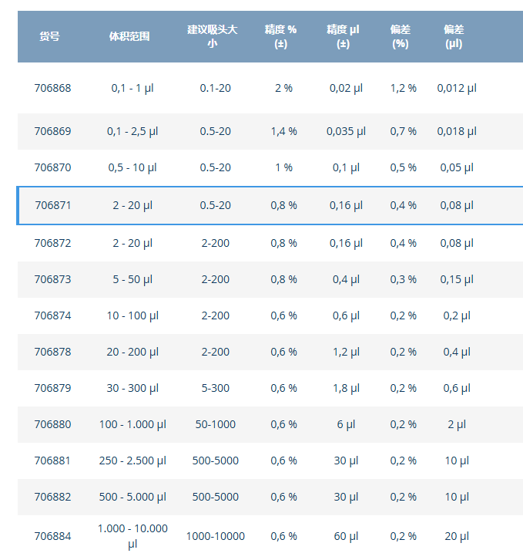
Task: Click the 精度 µl (±) column header
Action: pos(343,36)
